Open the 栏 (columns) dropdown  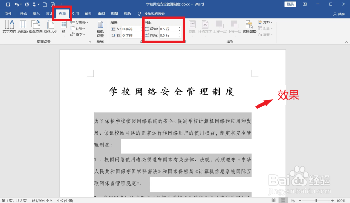coord(63,28)
